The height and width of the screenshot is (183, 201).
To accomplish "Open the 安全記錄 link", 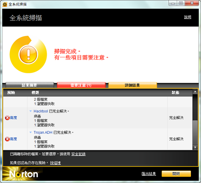I will pos(78,154).
